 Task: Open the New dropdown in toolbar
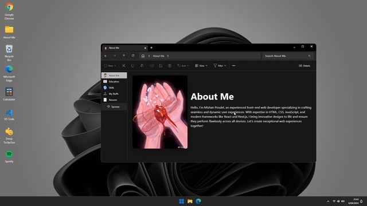coord(110,66)
